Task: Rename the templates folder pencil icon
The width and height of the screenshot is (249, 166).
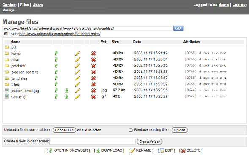Action: coord(77,78)
